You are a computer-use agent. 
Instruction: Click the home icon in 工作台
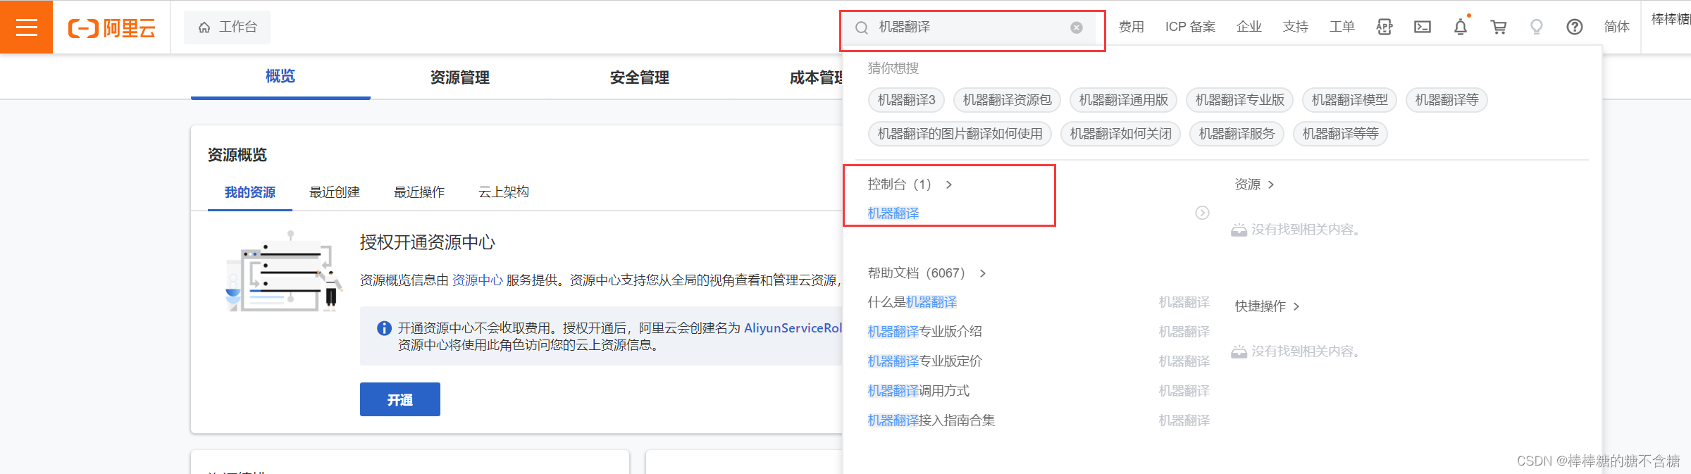pos(204,27)
